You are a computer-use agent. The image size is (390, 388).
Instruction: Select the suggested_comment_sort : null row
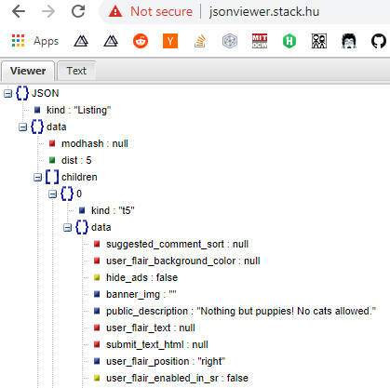(x=177, y=244)
